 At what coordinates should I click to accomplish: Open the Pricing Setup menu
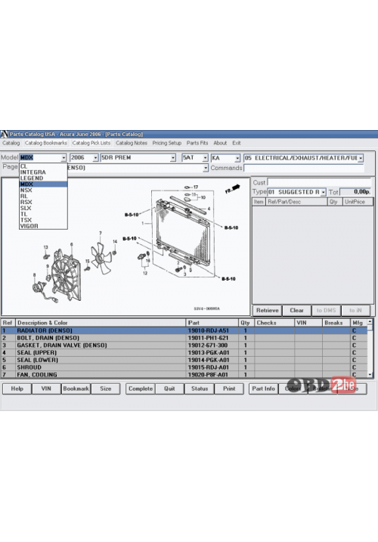point(166,143)
